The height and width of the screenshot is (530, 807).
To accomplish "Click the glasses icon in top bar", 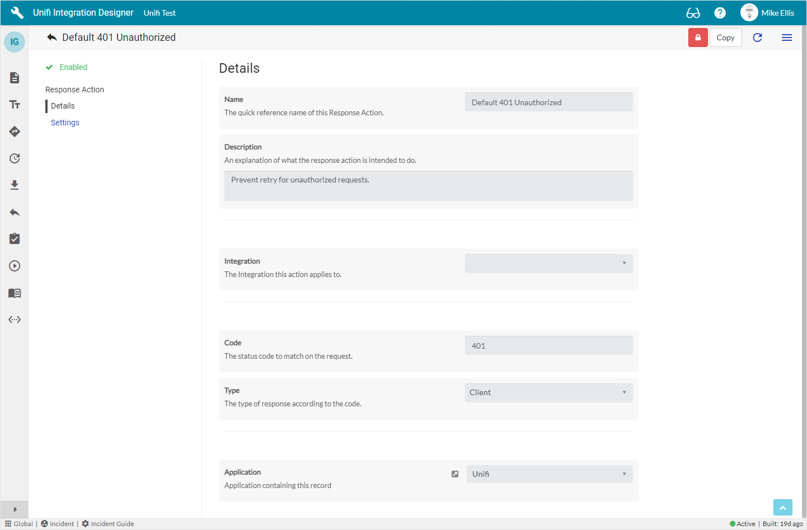I will [693, 13].
